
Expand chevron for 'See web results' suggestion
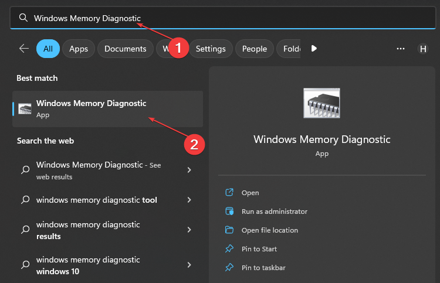tap(189, 170)
